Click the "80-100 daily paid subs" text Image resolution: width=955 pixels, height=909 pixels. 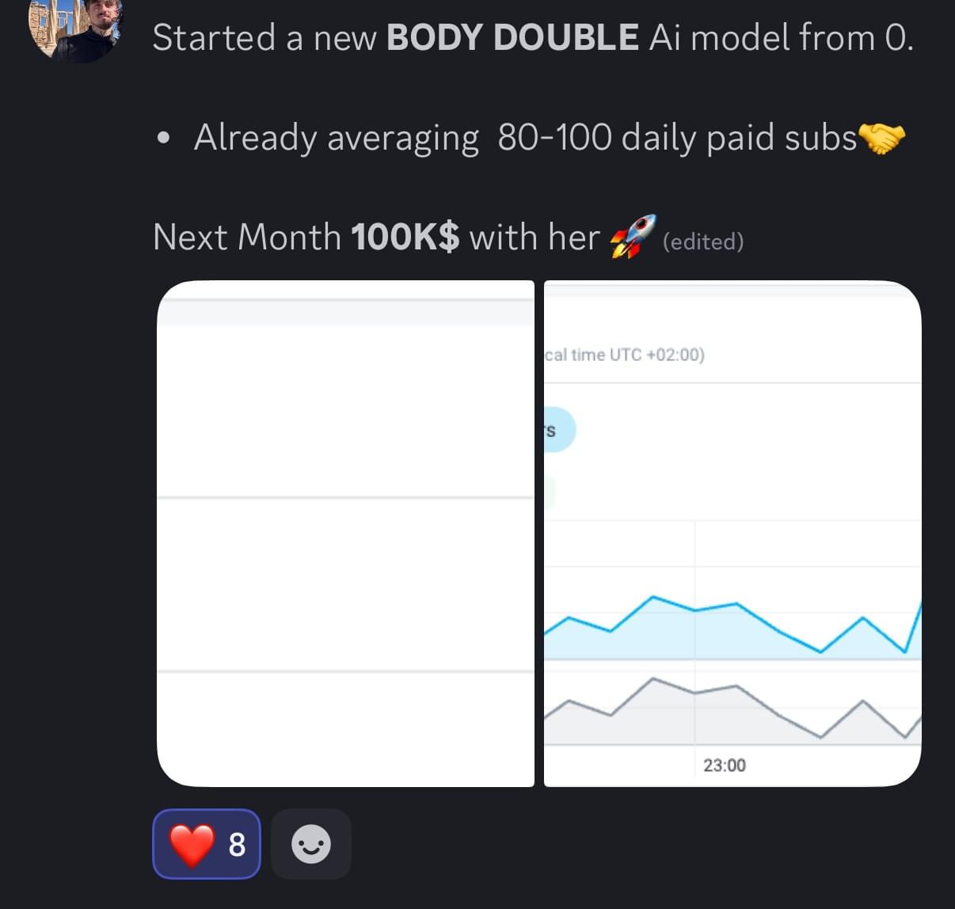click(677, 138)
